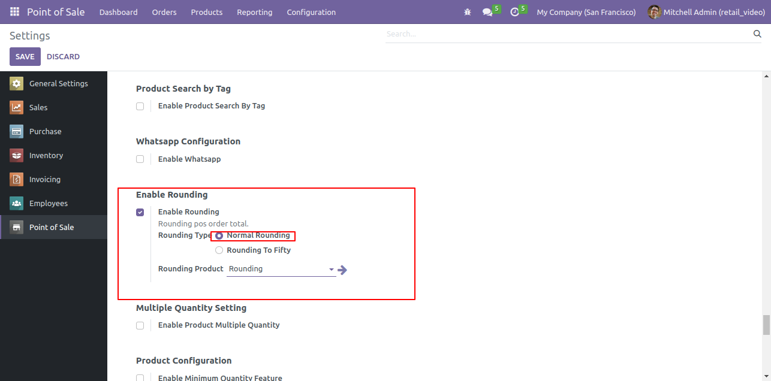This screenshot has height=381, width=771.
Task: Open the Dashboard menu
Action: click(x=118, y=12)
